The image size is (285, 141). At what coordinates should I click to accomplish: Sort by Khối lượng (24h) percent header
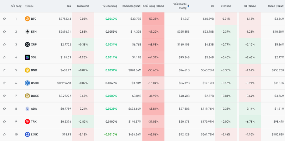point(153,6)
